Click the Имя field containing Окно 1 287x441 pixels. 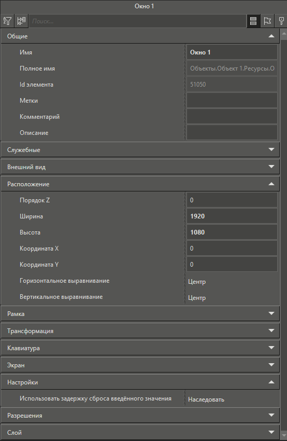pos(232,52)
